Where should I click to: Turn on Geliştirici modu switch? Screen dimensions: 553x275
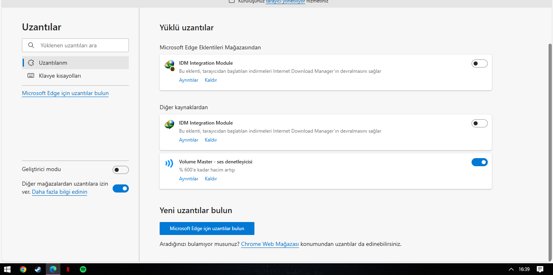point(121,170)
